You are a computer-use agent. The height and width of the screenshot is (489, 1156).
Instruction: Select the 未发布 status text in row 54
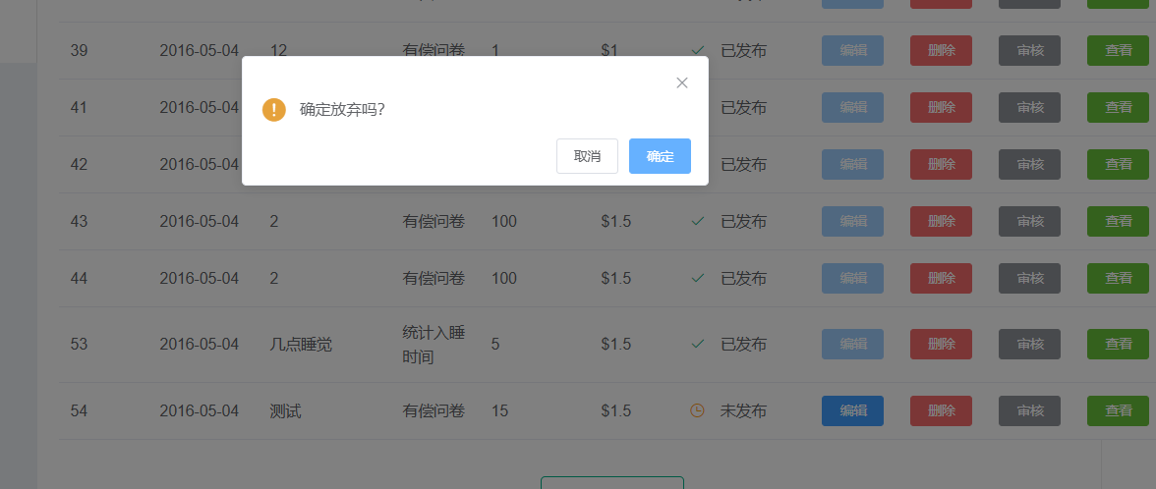[743, 410]
